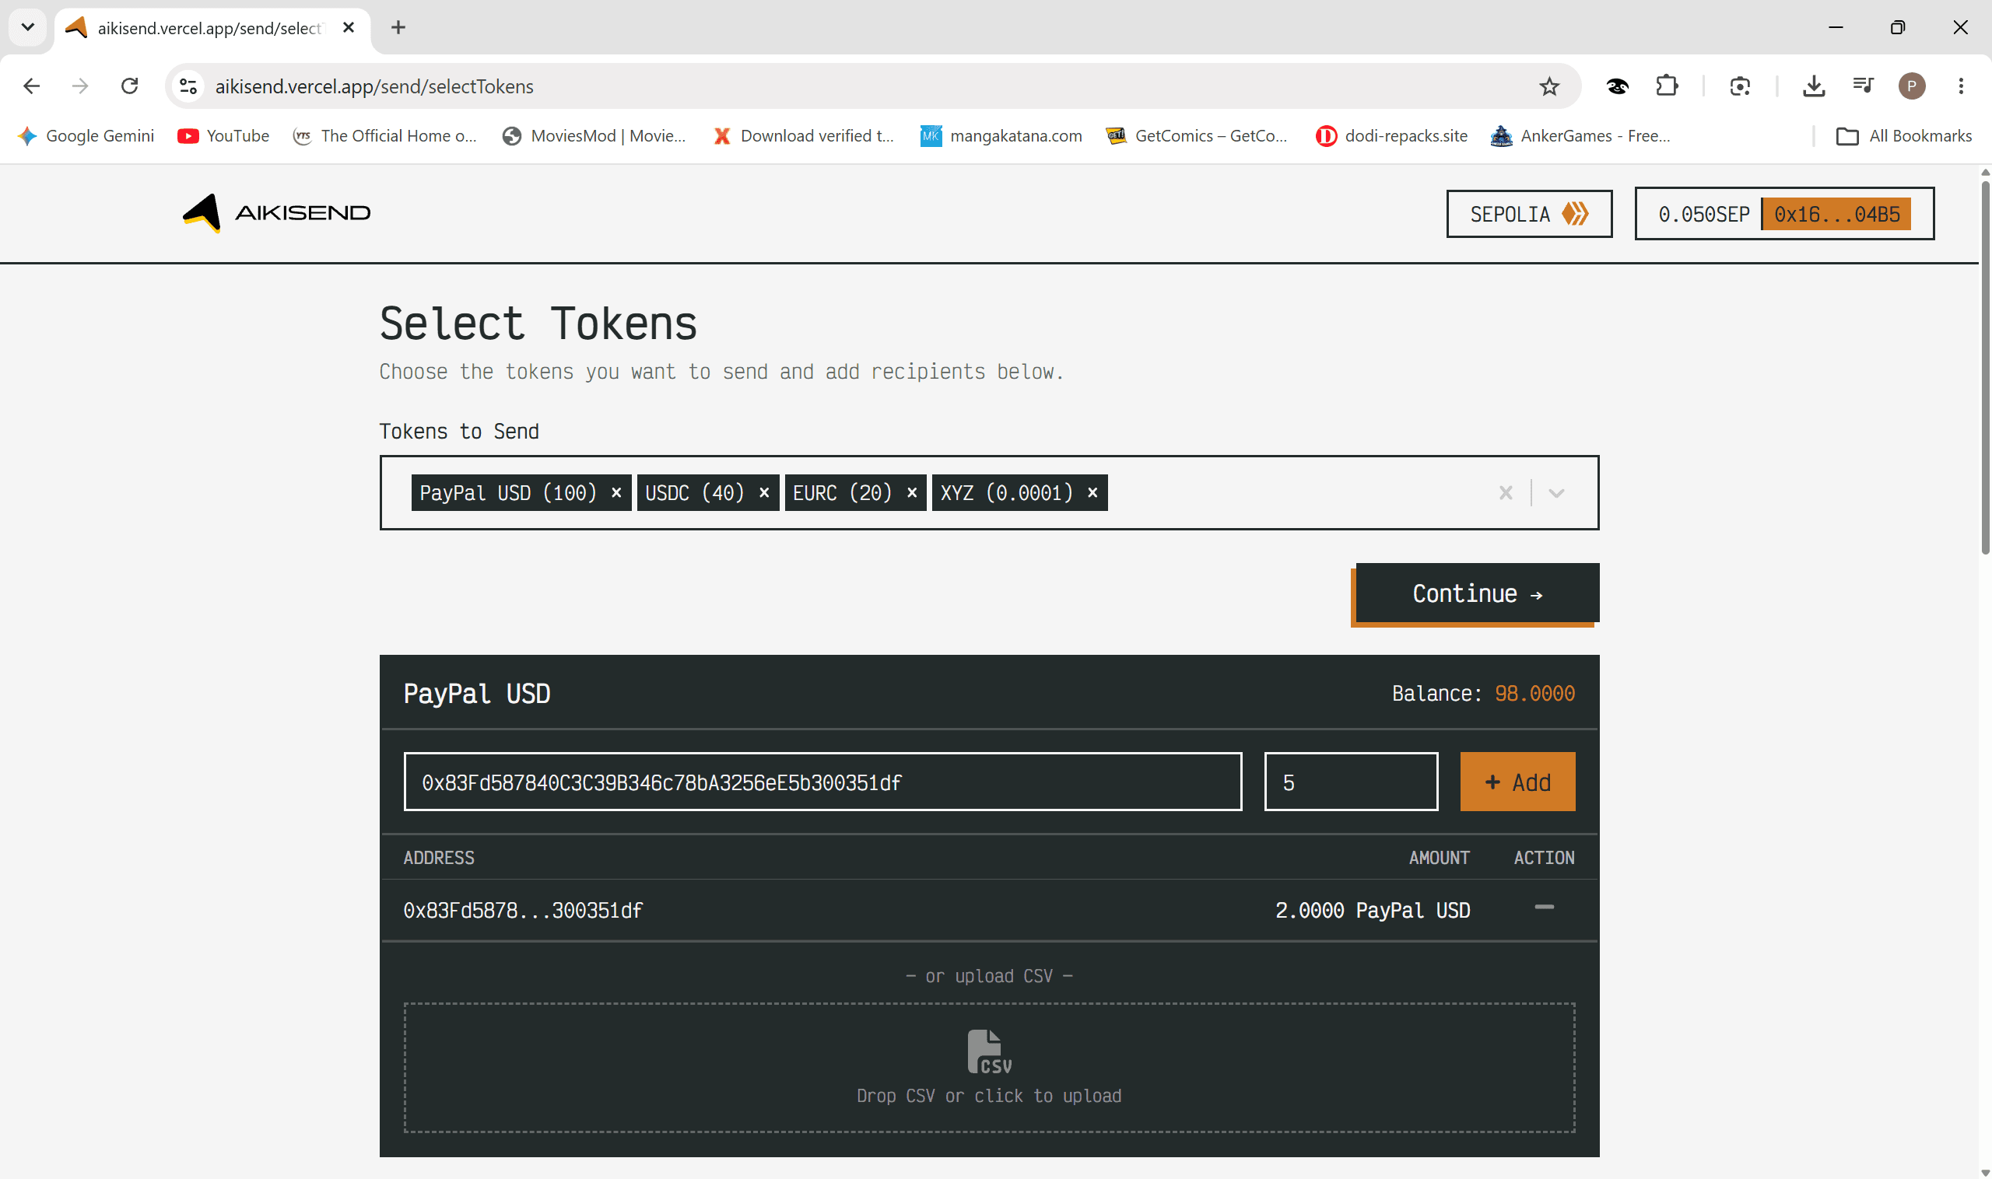Image resolution: width=1992 pixels, height=1179 pixels.
Task: Go forward in browser history
Action: pyautogui.click(x=80, y=86)
